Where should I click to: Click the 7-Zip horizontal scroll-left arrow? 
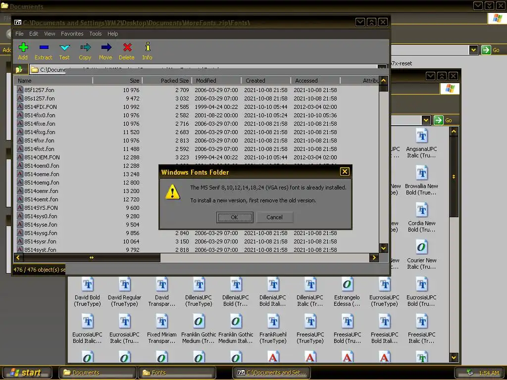pos(18,257)
